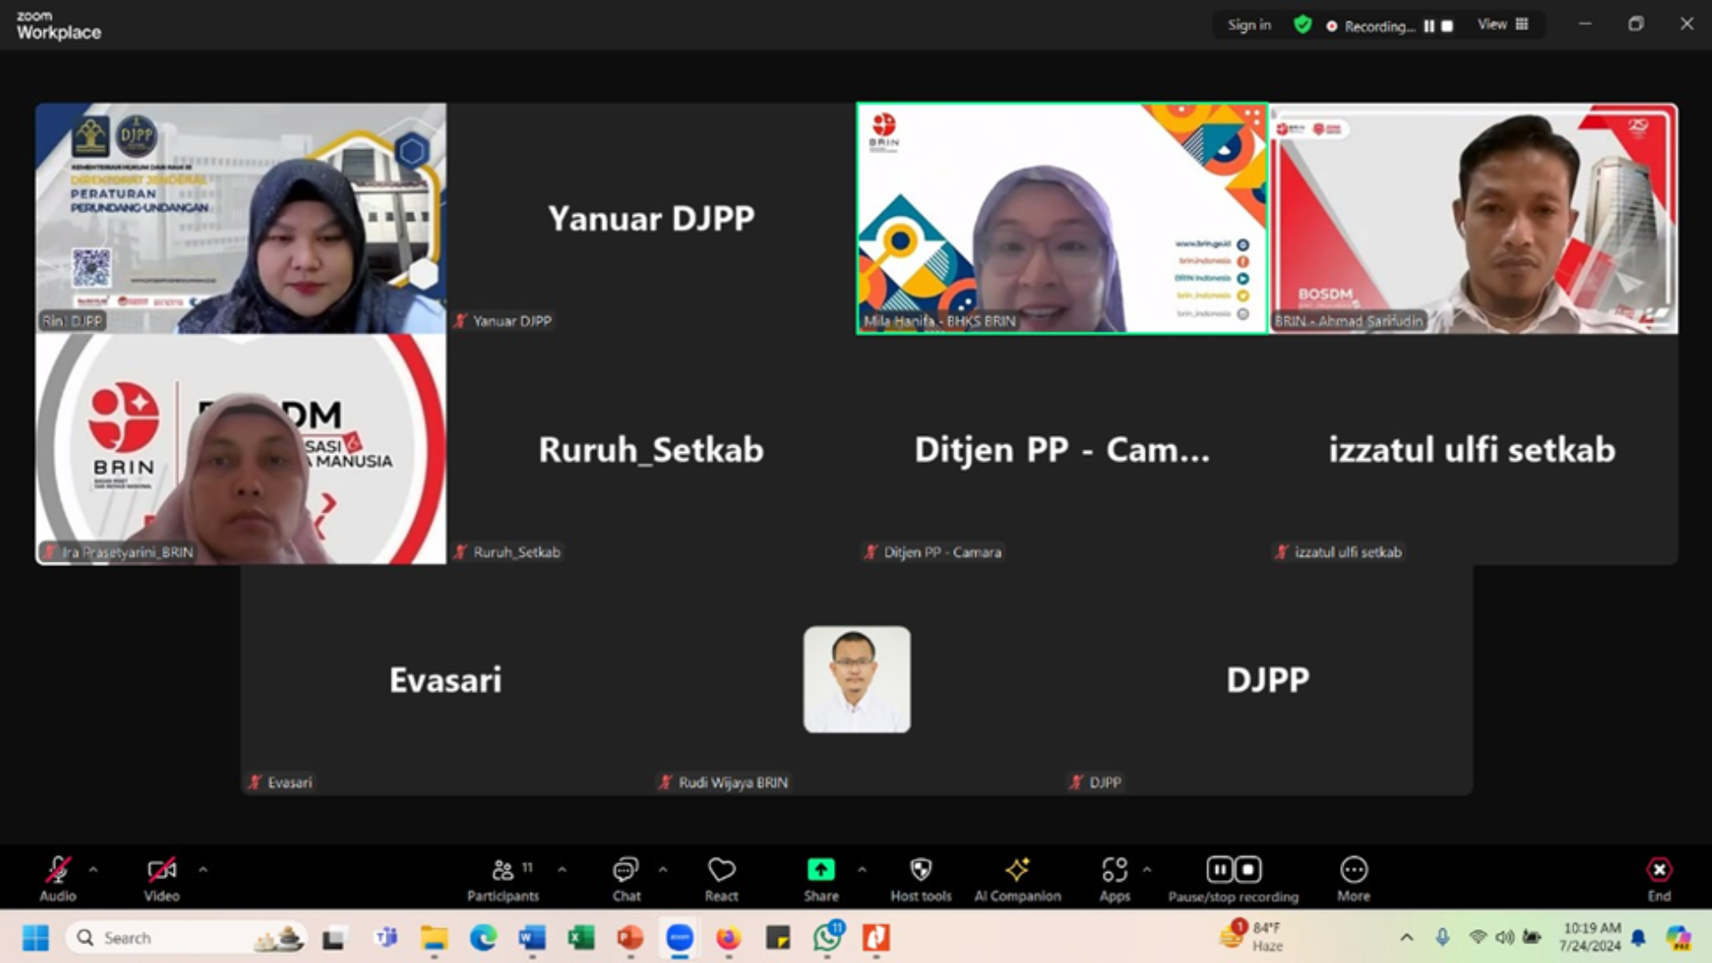The image size is (1712, 963).
Task: Click Pause/stop recording control in toolbar
Action: (x=1233, y=878)
